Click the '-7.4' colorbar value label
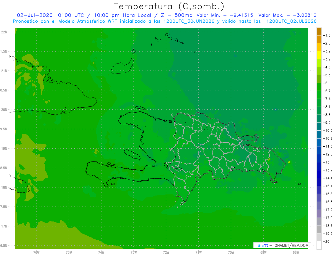The width and height of the screenshot is (332, 256). [327, 99]
